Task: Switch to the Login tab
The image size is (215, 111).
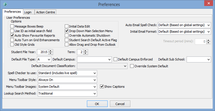Action: click(x=29, y=12)
